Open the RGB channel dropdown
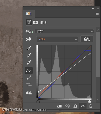The height and width of the screenshot is (114, 101). tap(57, 39)
